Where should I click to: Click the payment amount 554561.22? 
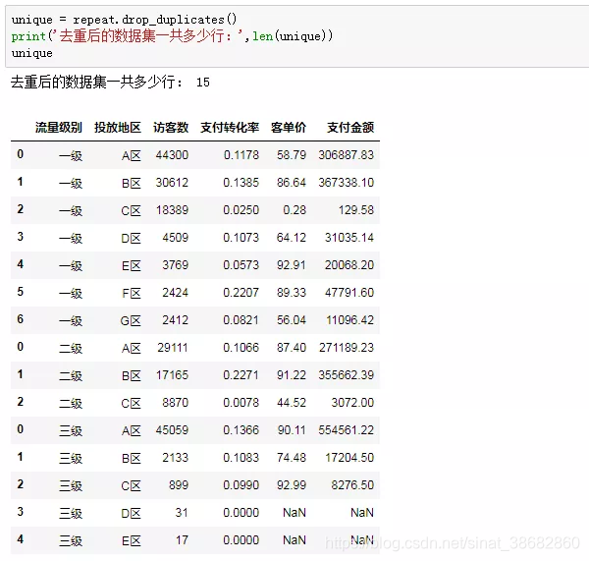tap(346, 429)
